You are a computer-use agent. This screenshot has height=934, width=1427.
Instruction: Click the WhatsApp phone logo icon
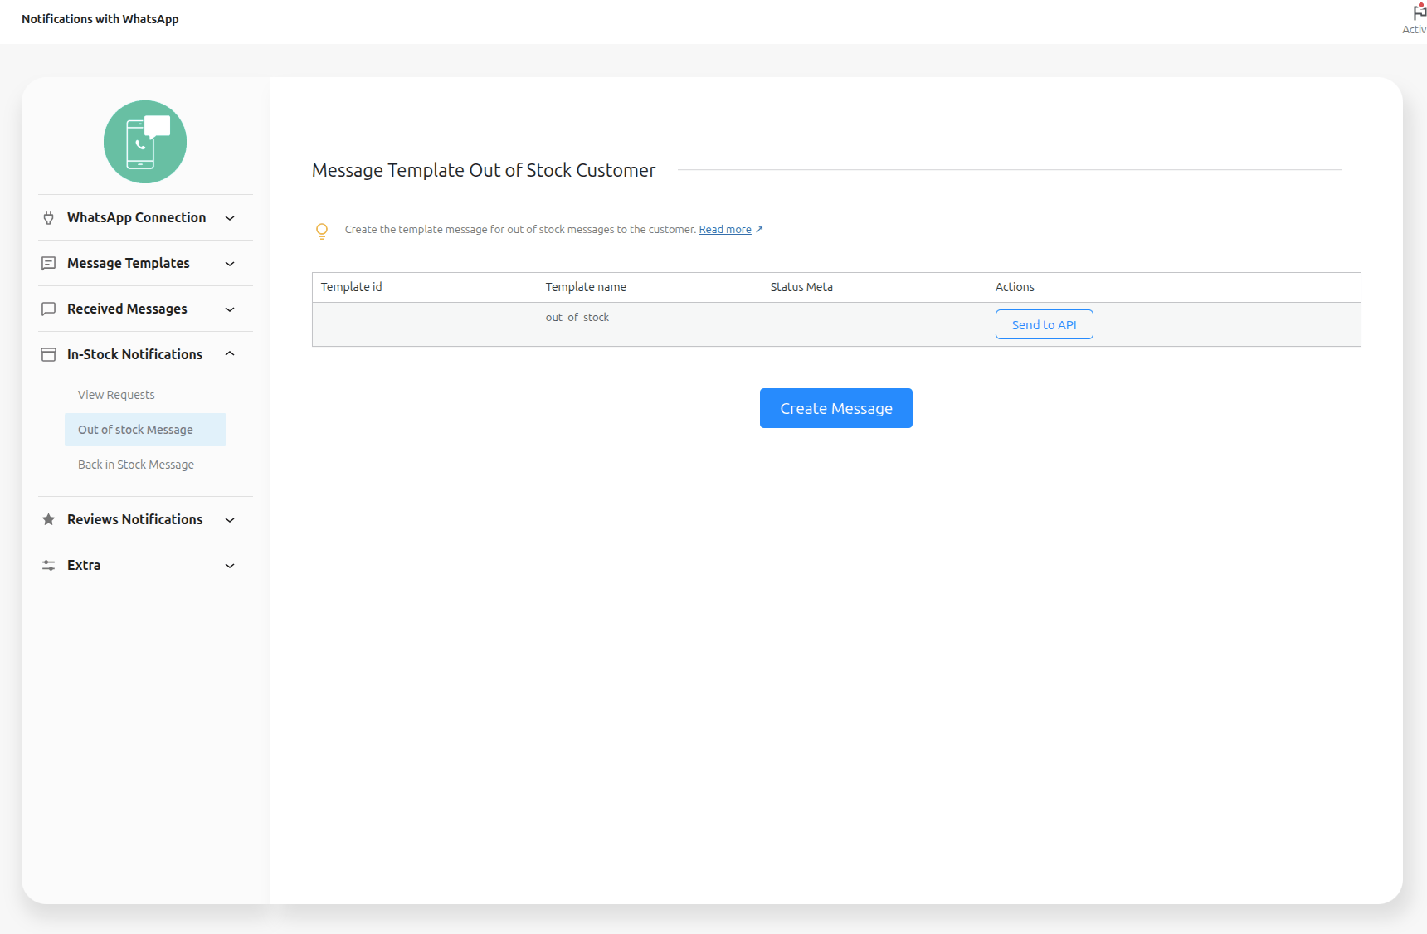click(x=145, y=142)
